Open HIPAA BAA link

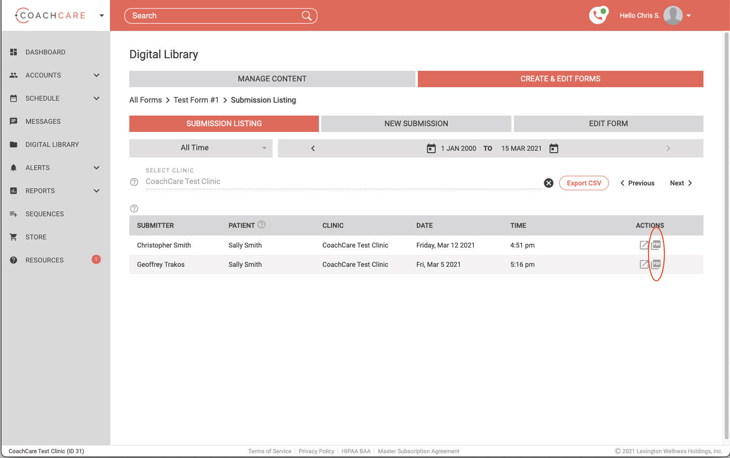tap(356, 451)
